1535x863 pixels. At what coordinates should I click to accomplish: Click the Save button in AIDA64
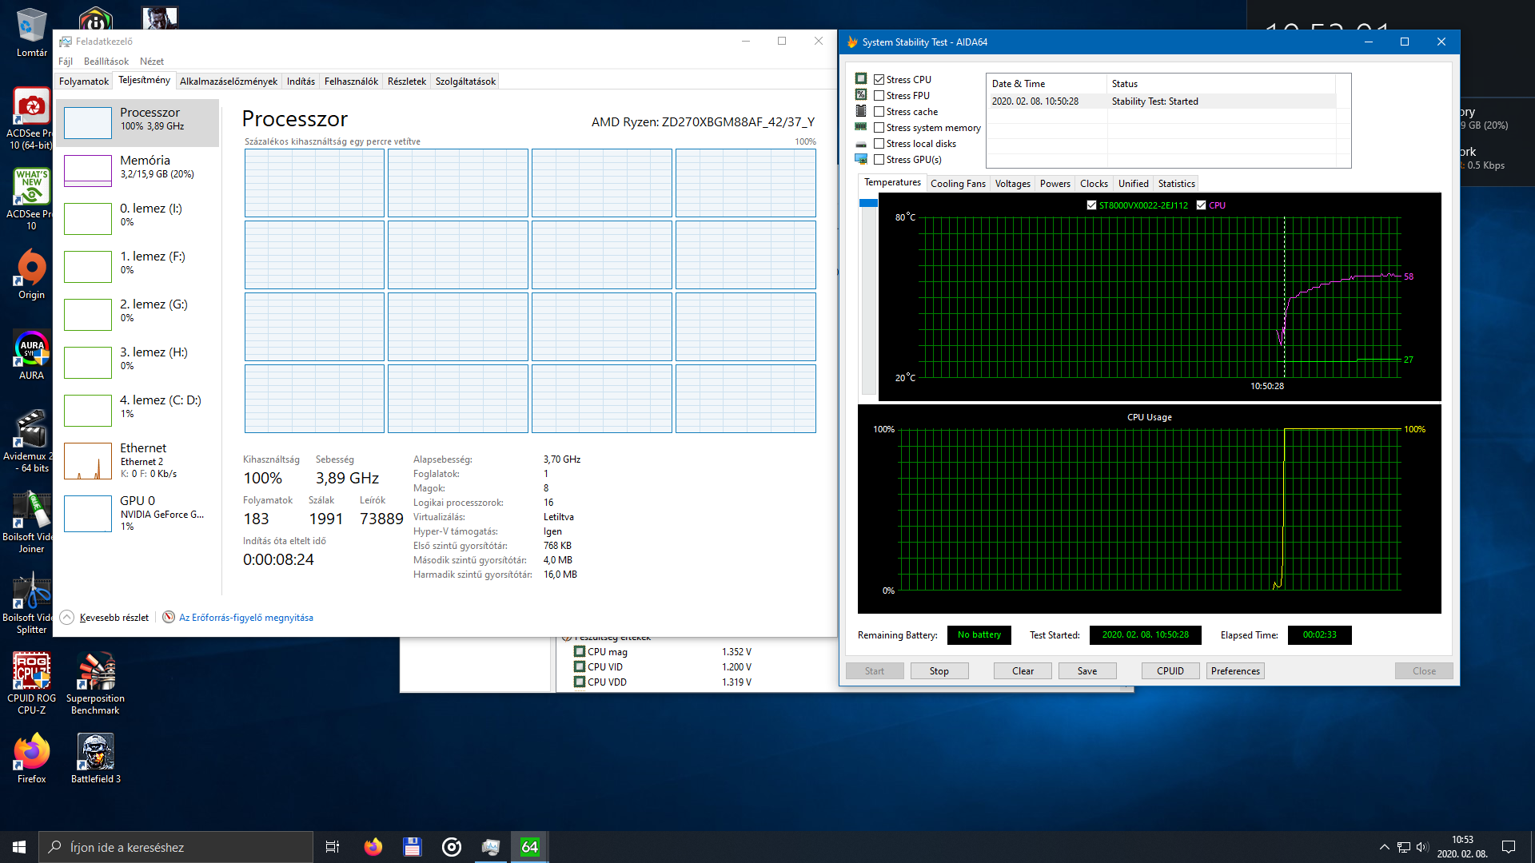1087,671
